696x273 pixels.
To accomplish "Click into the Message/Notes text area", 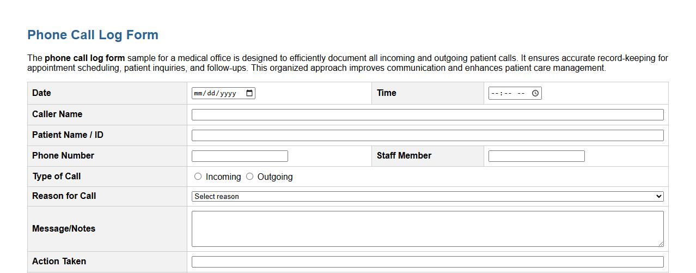I will tap(428, 229).
